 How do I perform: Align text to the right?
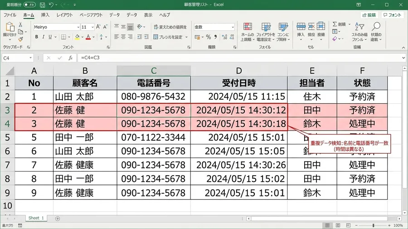pyautogui.click(x=130, y=37)
